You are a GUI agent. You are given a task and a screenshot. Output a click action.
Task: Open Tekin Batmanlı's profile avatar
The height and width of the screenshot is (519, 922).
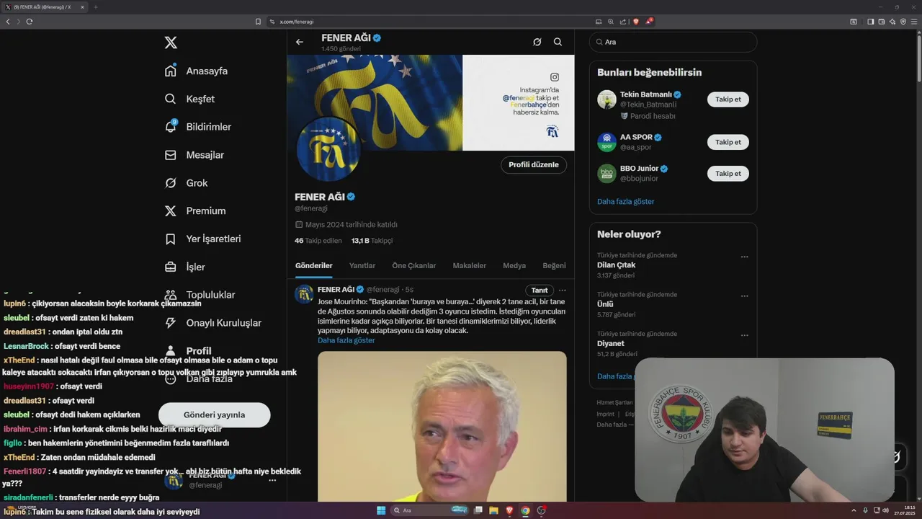coord(607,99)
